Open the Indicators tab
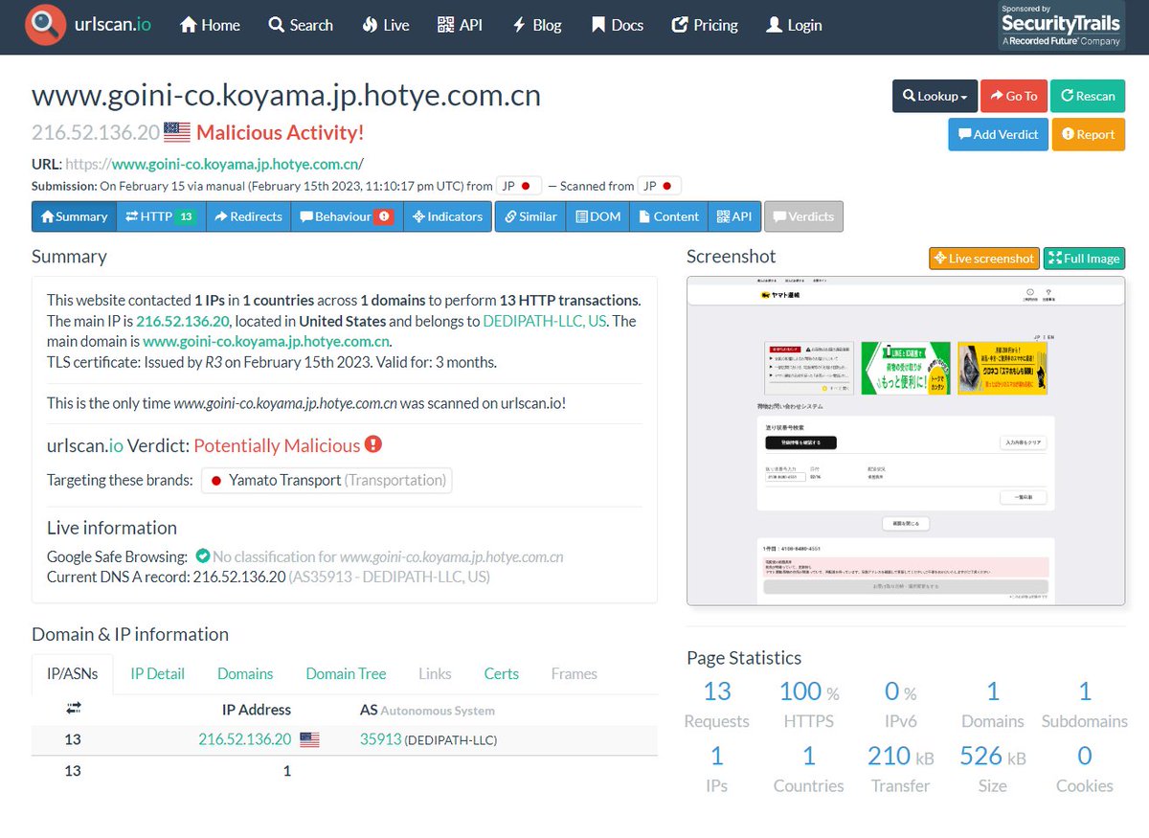The height and width of the screenshot is (838, 1149). (x=447, y=216)
